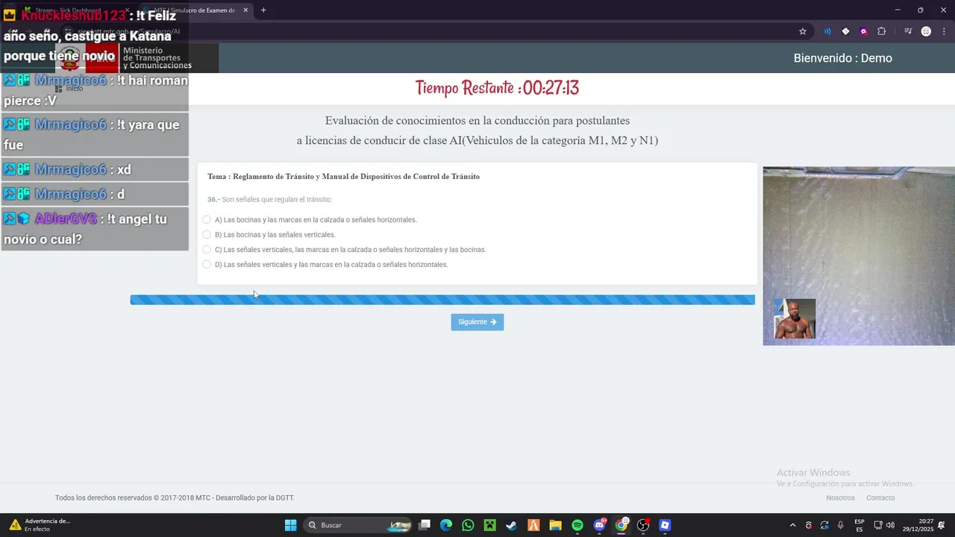This screenshot has width=955, height=537.
Task: Launch Microsoft Edge from taskbar
Action: 446,525
